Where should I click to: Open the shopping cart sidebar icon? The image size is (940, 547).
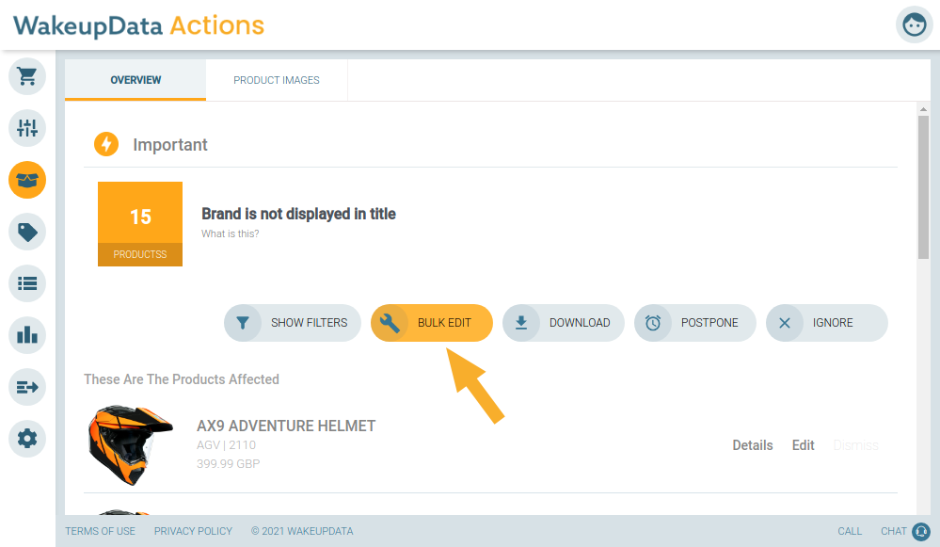pos(27,76)
